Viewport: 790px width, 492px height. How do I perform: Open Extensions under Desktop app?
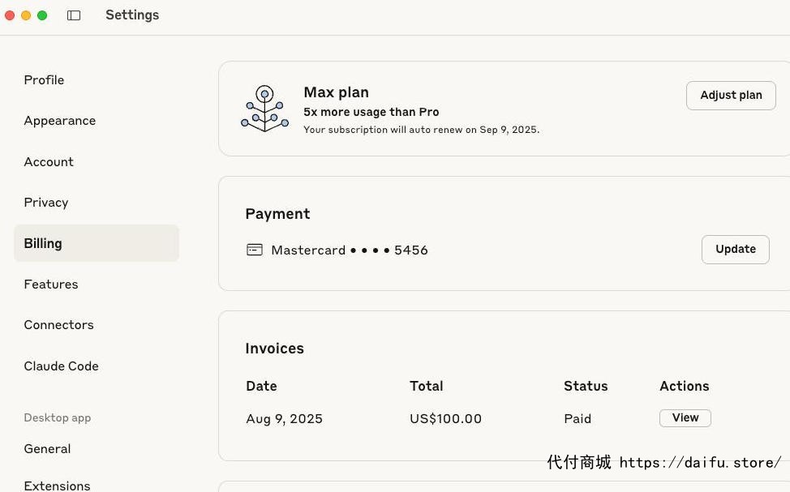pyautogui.click(x=57, y=486)
